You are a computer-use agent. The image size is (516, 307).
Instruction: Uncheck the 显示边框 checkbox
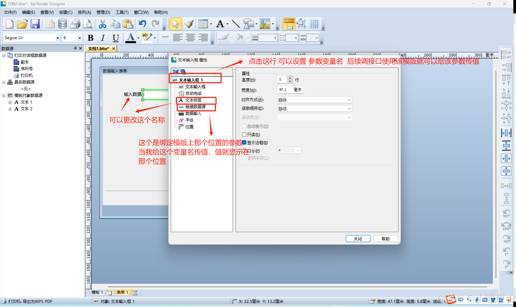pyautogui.click(x=244, y=143)
